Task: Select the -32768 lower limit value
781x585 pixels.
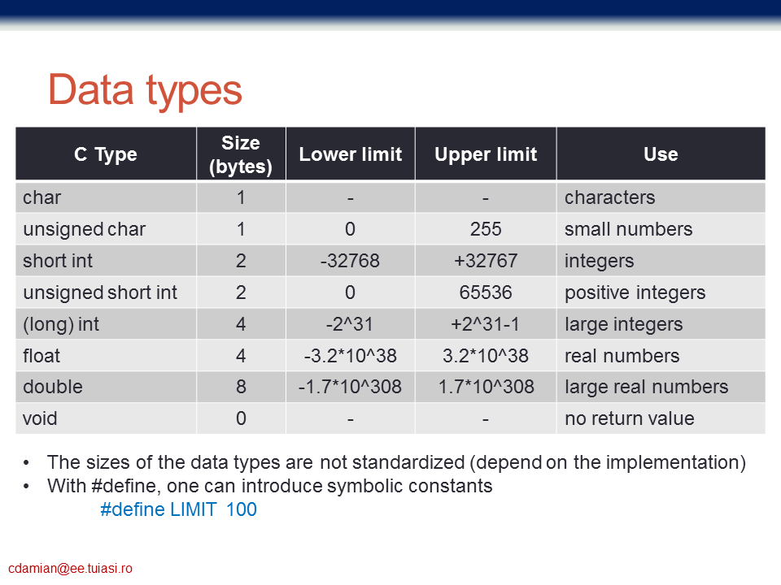Action: click(x=350, y=261)
